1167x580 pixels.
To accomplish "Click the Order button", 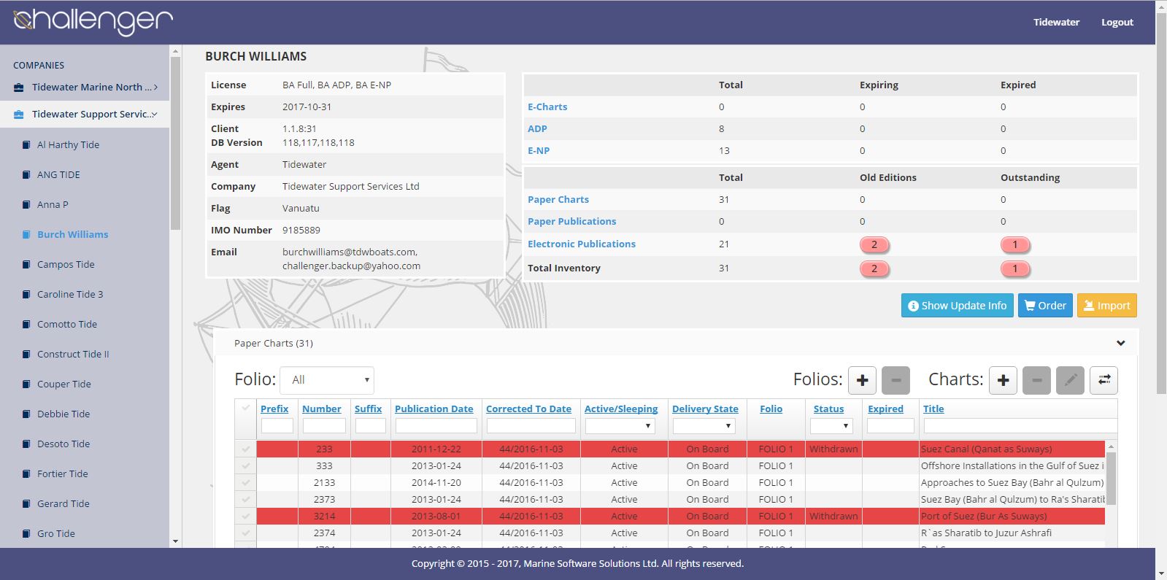I will [x=1045, y=306].
